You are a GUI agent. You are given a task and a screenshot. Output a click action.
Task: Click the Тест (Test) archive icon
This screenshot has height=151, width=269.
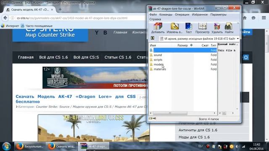(189, 28)
